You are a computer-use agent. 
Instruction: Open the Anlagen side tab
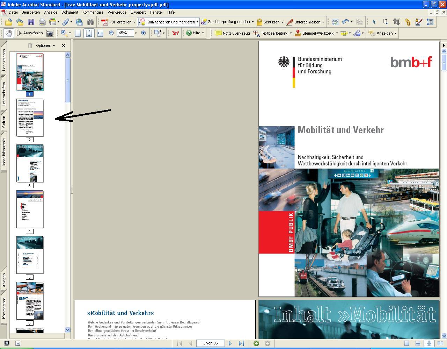click(x=4, y=280)
